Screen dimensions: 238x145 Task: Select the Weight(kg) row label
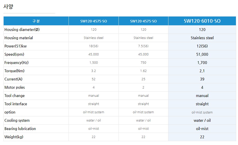(14, 137)
